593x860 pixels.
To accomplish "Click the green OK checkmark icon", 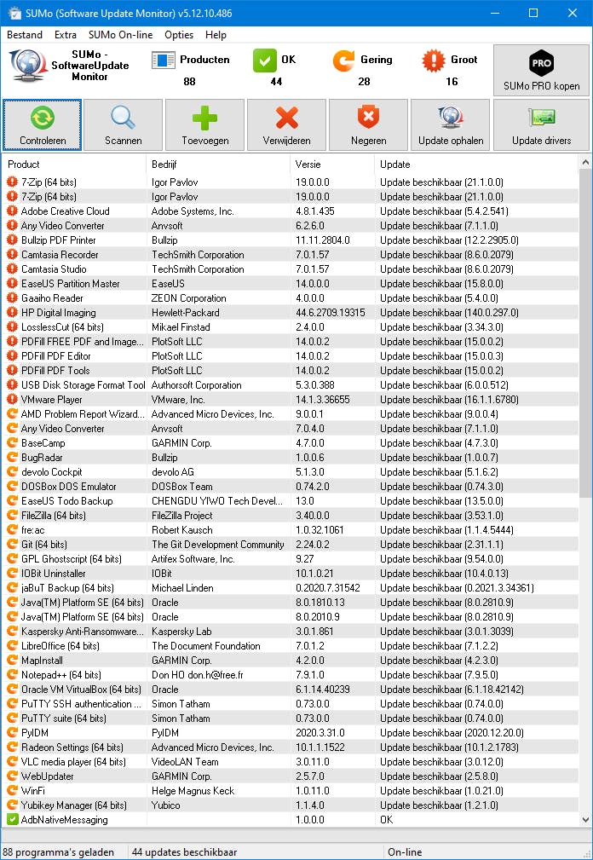I will tap(265, 61).
